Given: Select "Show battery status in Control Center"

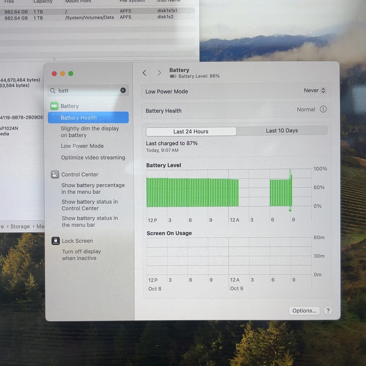Looking at the screenshot, I should click(x=90, y=205).
